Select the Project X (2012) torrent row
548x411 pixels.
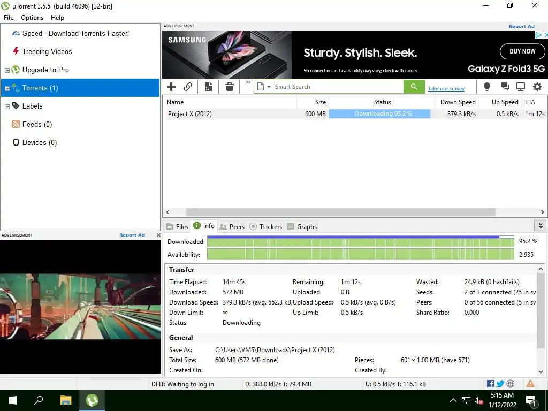click(x=355, y=113)
